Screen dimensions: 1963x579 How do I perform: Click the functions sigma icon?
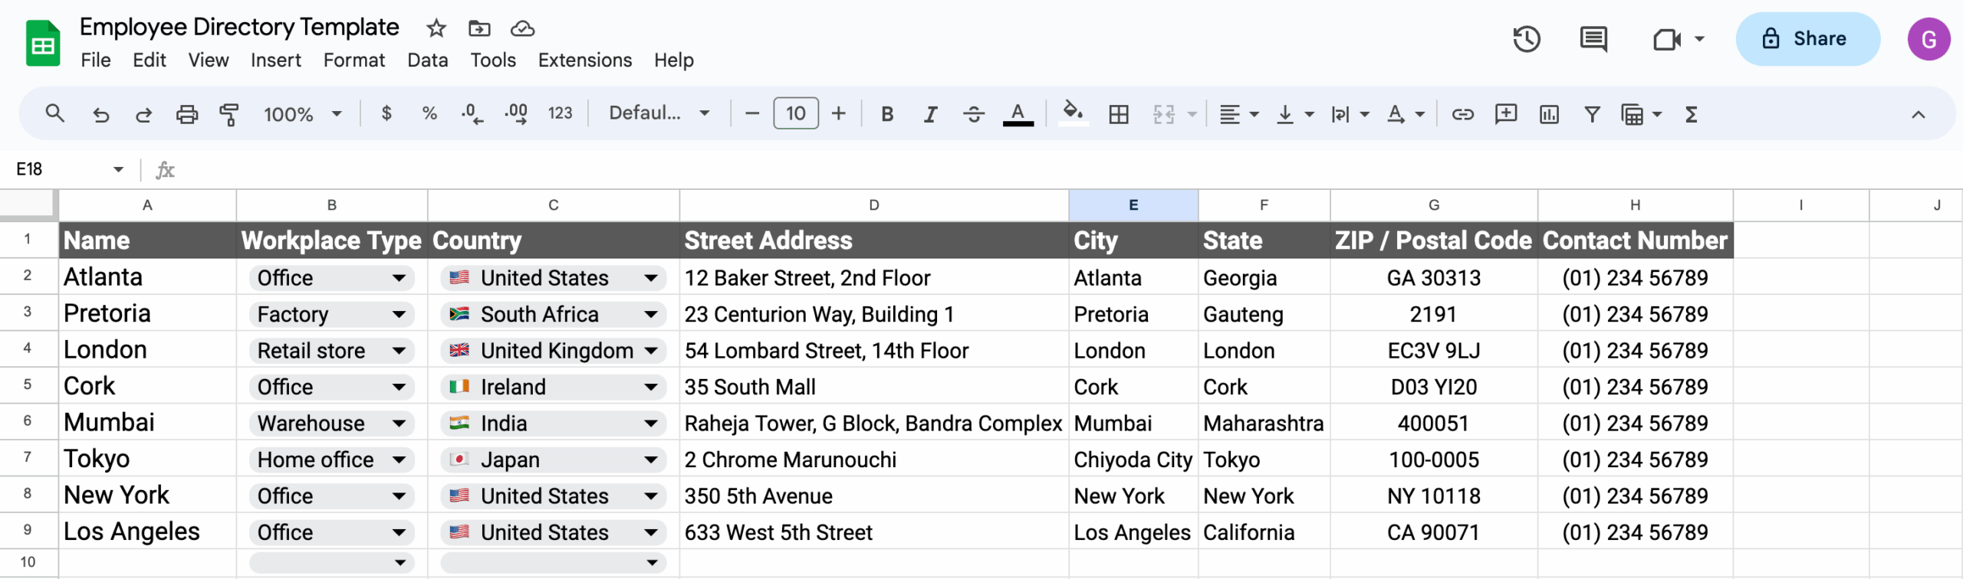(x=1691, y=114)
